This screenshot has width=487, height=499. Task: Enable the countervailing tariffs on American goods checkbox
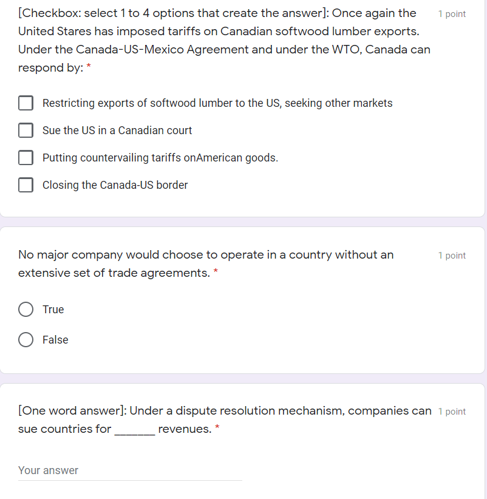[x=26, y=158]
